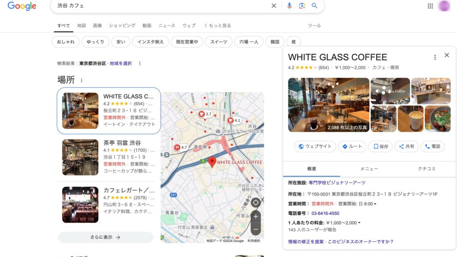This screenshot has height=257, width=457.
Task: Open the Google logo homepage
Action: [22, 6]
